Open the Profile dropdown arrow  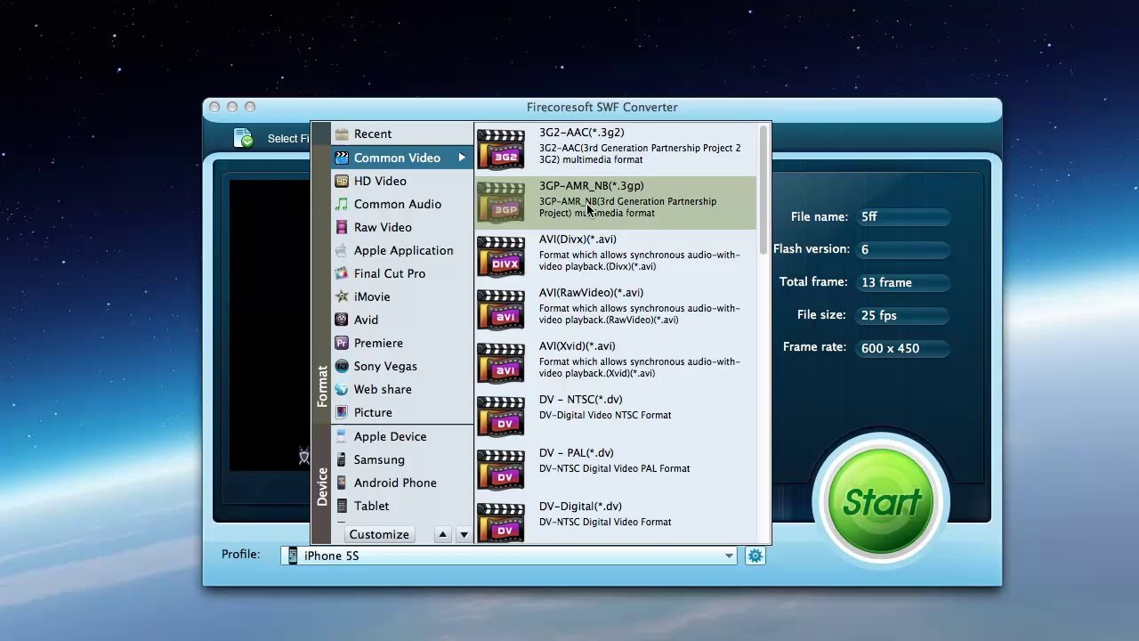[729, 556]
